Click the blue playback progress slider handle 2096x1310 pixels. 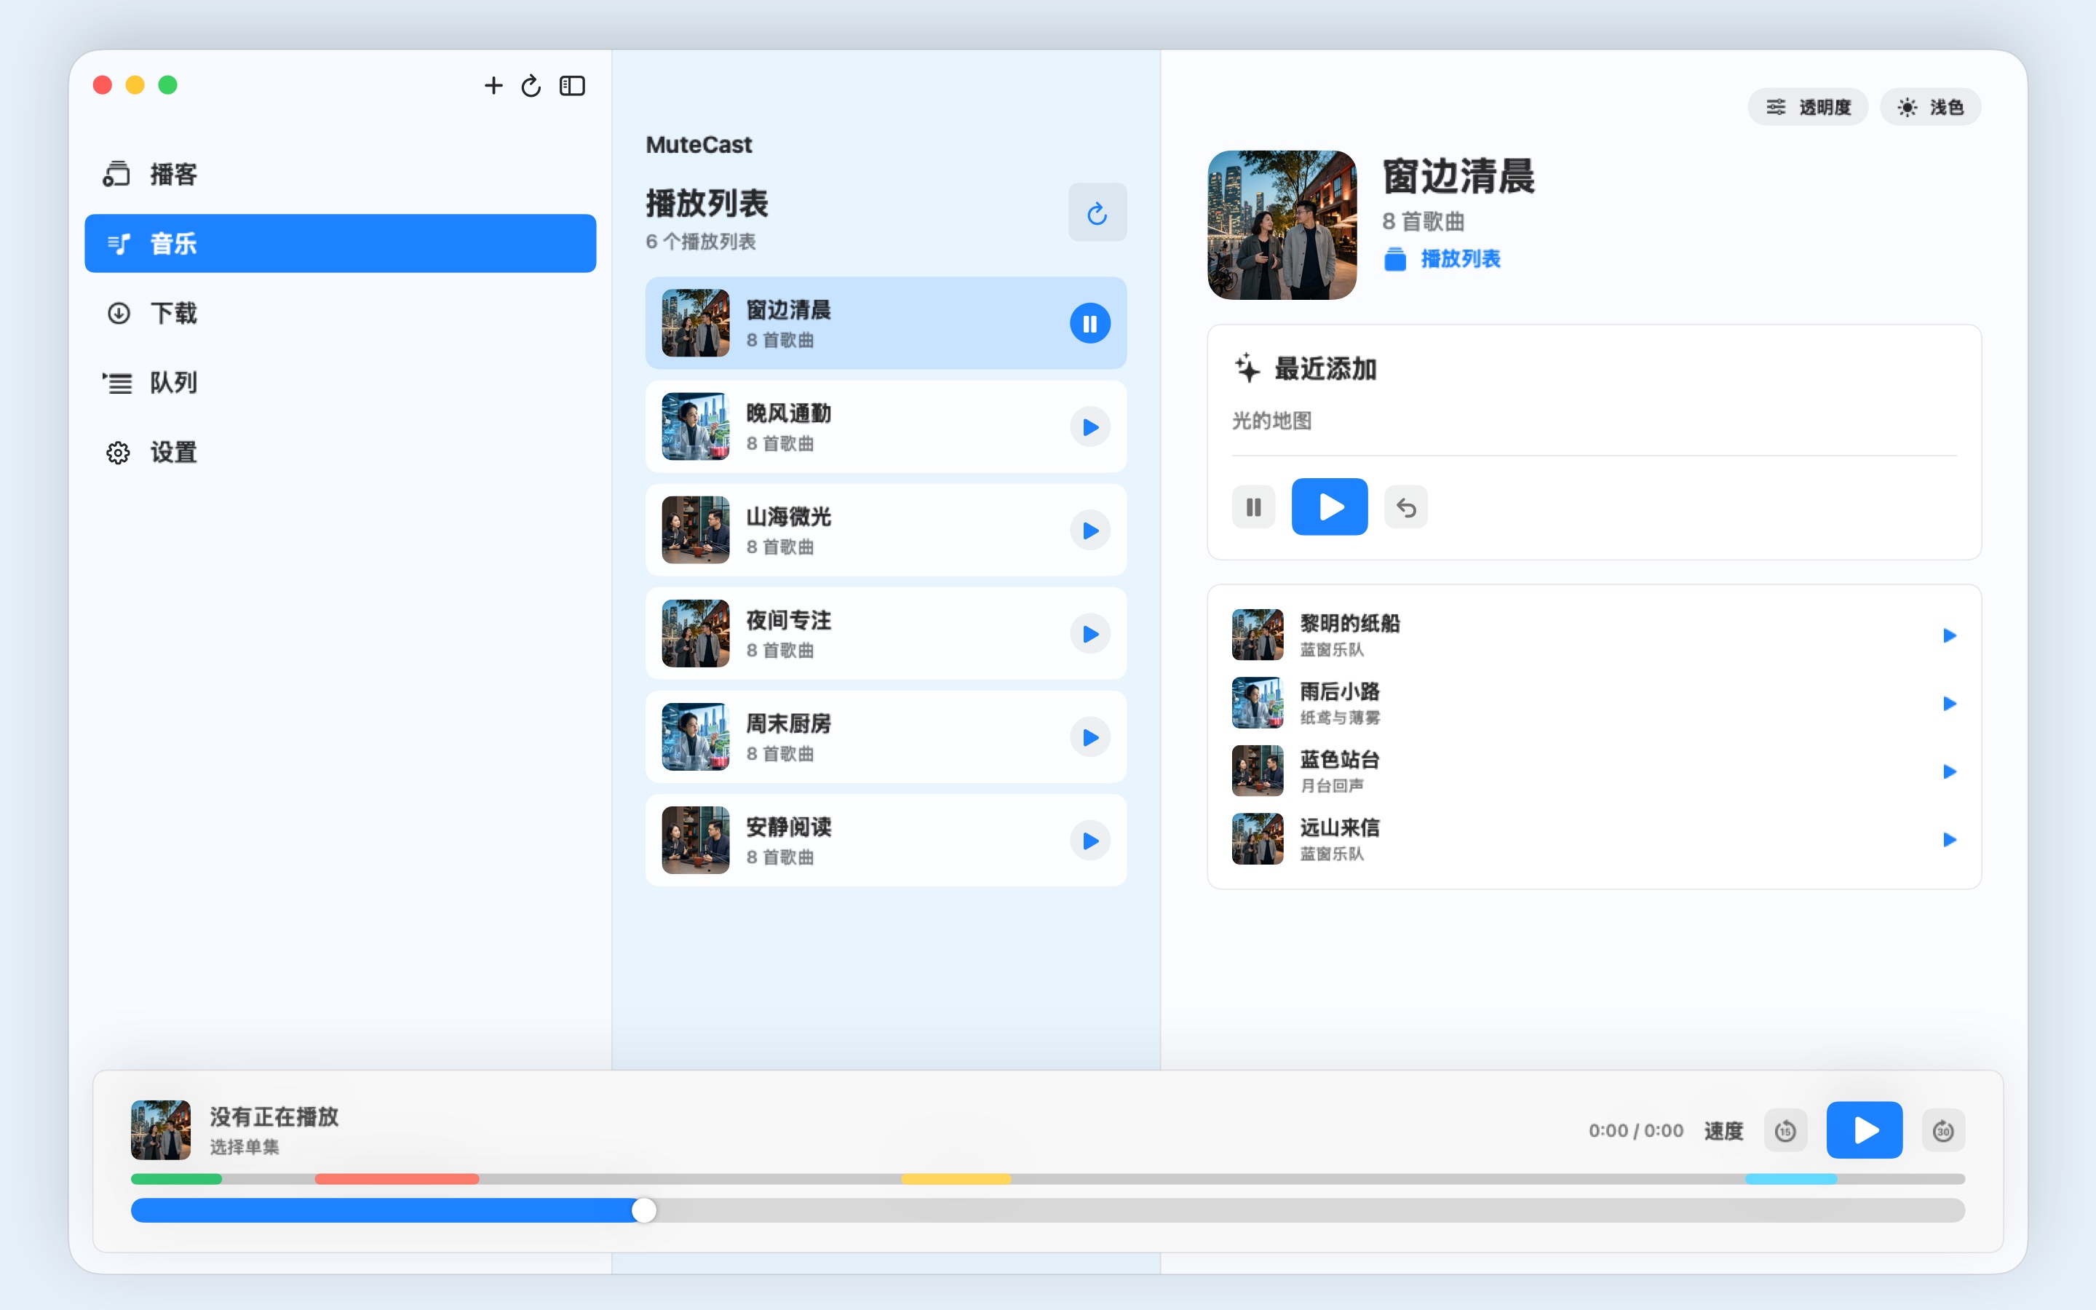[x=643, y=1210]
